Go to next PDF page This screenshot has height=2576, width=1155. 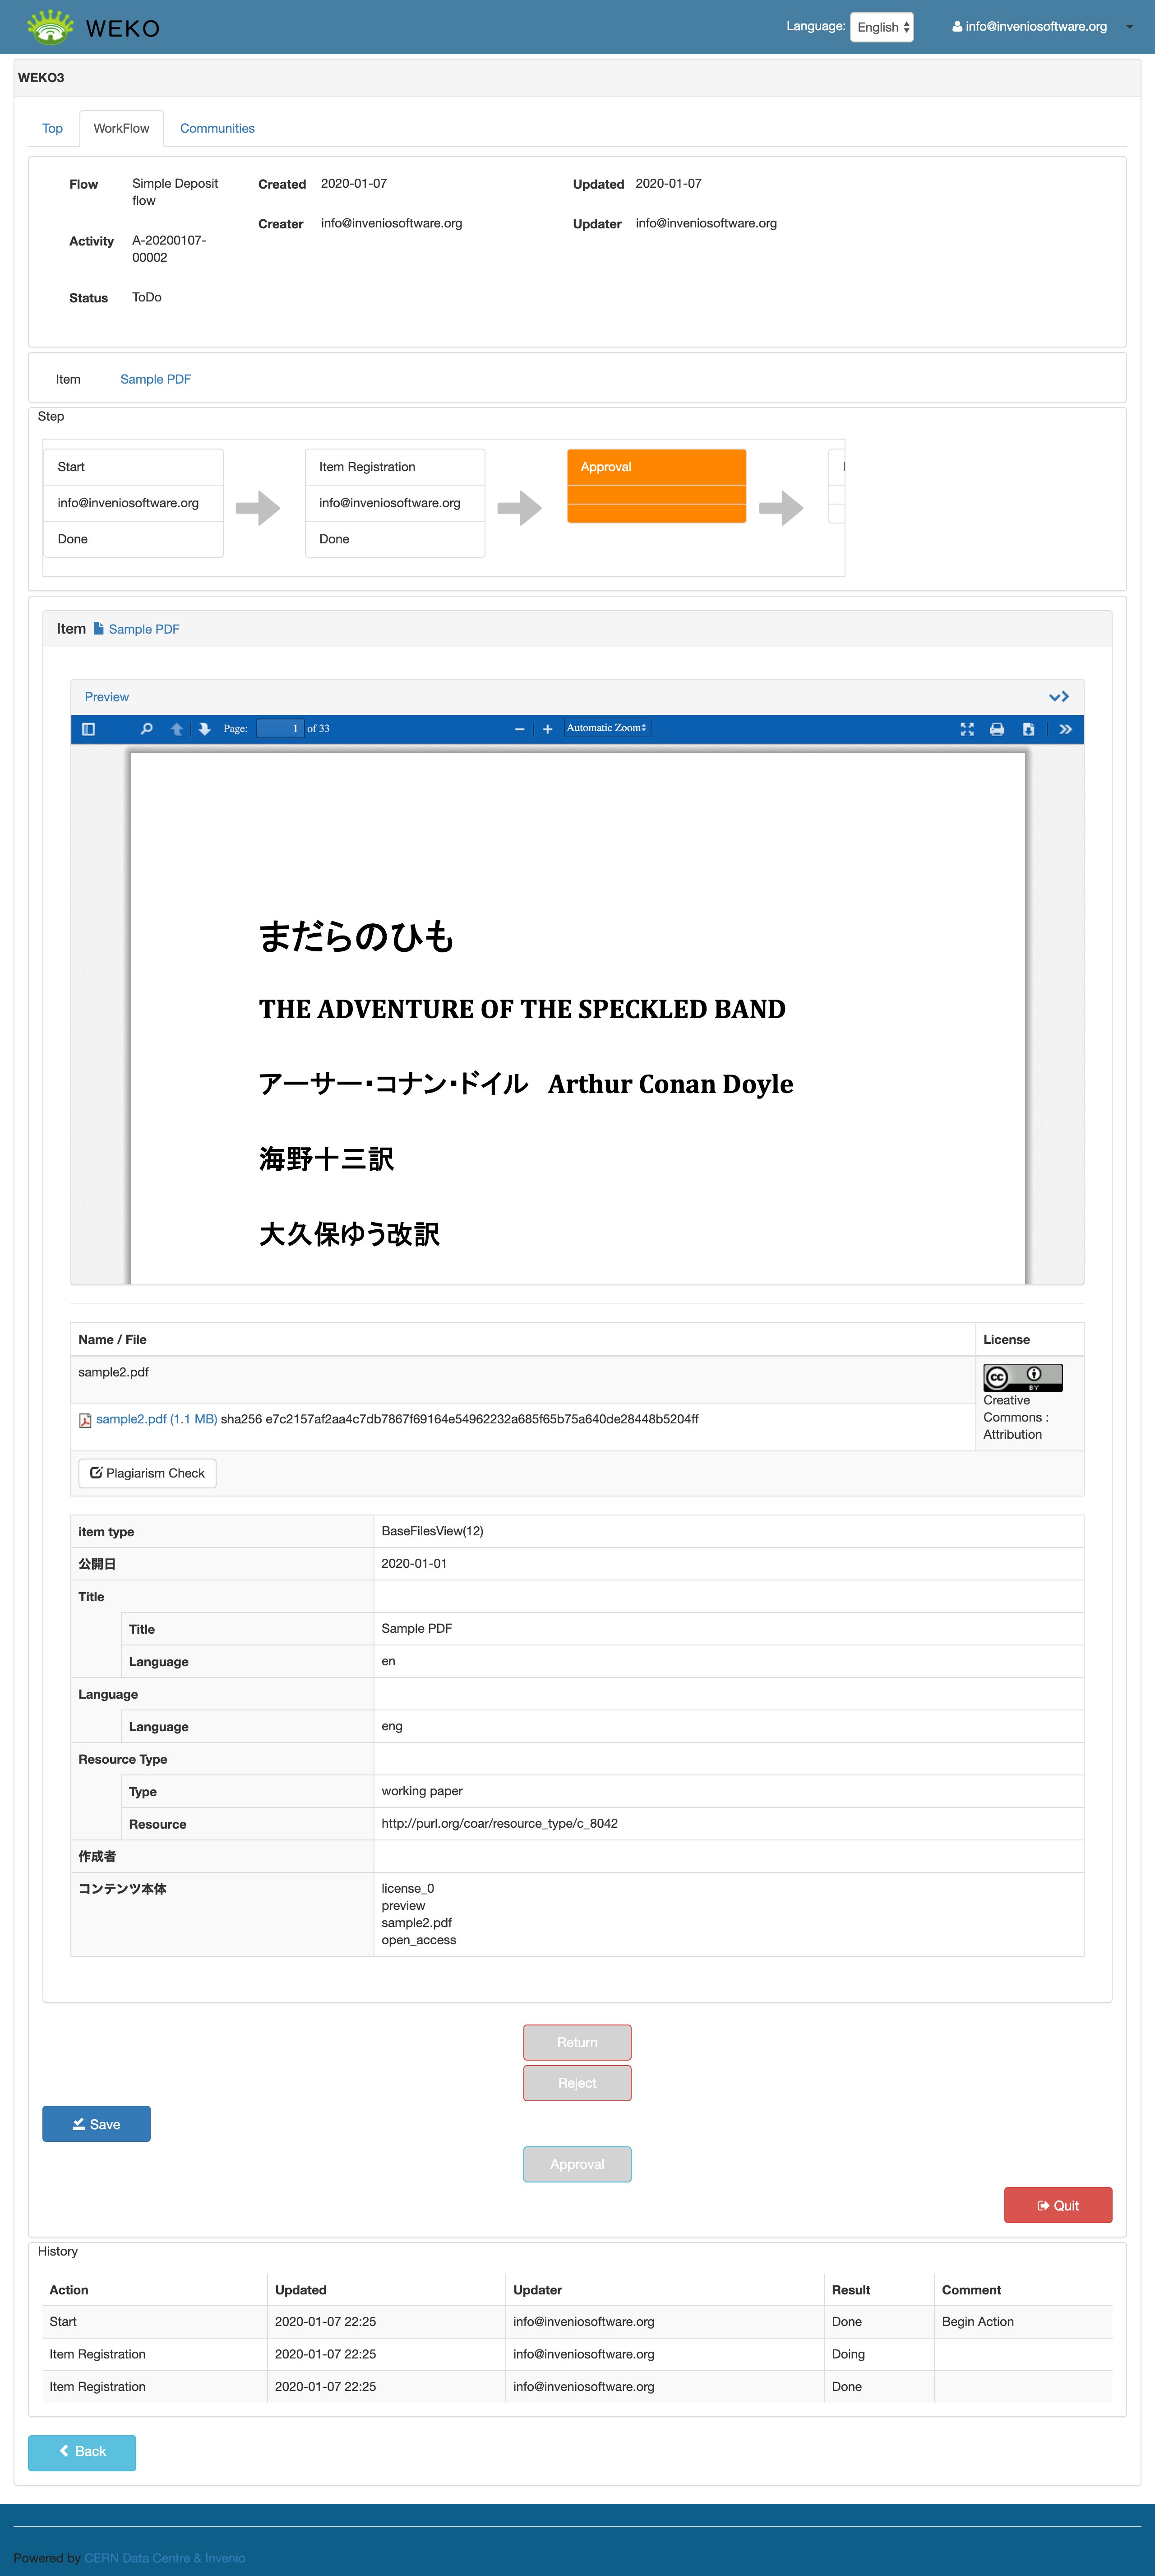(205, 729)
